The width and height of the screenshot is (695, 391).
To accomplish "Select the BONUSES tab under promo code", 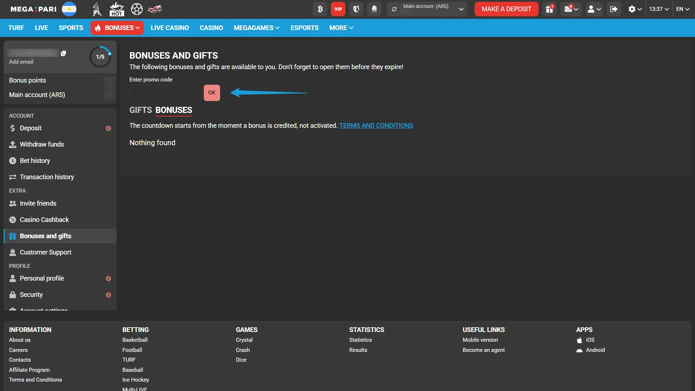I will tap(174, 110).
